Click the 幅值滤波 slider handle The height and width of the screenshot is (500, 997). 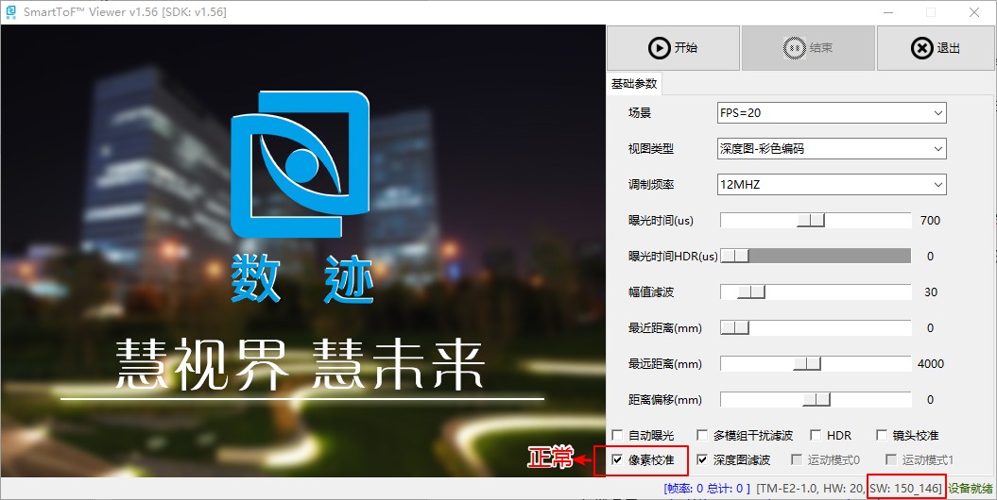tap(751, 292)
